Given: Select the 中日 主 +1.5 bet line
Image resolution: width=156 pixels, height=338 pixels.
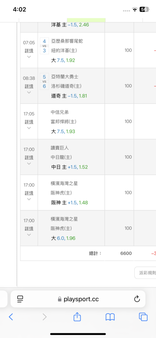Looking at the screenshot, I should pyautogui.click(x=69, y=167).
